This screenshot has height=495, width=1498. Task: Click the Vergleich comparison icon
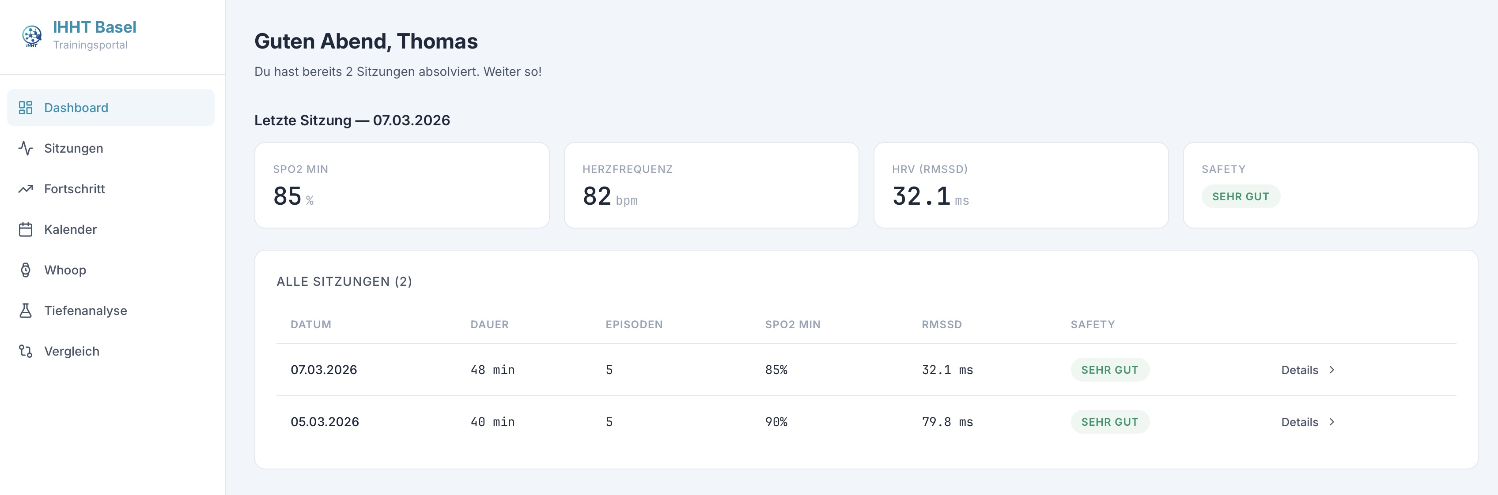26,351
